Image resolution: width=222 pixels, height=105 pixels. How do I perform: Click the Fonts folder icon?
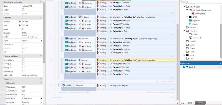[187, 52]
